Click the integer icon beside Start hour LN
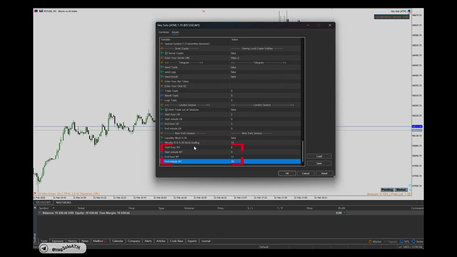This screenshot has height=257, width=457. pyautogui.click(x=162, y=114)
